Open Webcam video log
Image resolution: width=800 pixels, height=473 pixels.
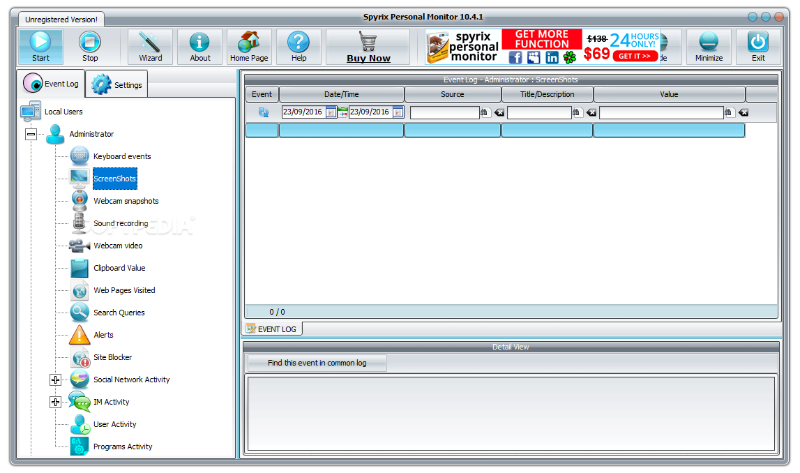(118, 246)
